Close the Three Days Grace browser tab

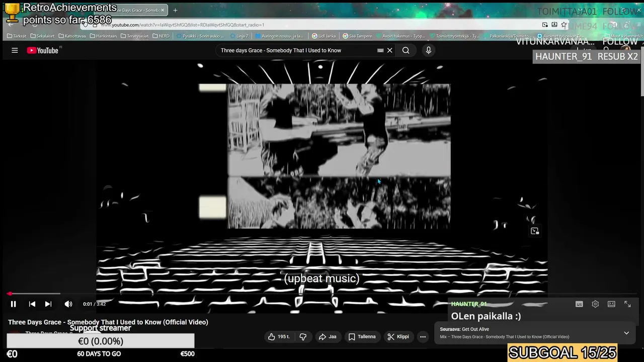tap(163, 10)
